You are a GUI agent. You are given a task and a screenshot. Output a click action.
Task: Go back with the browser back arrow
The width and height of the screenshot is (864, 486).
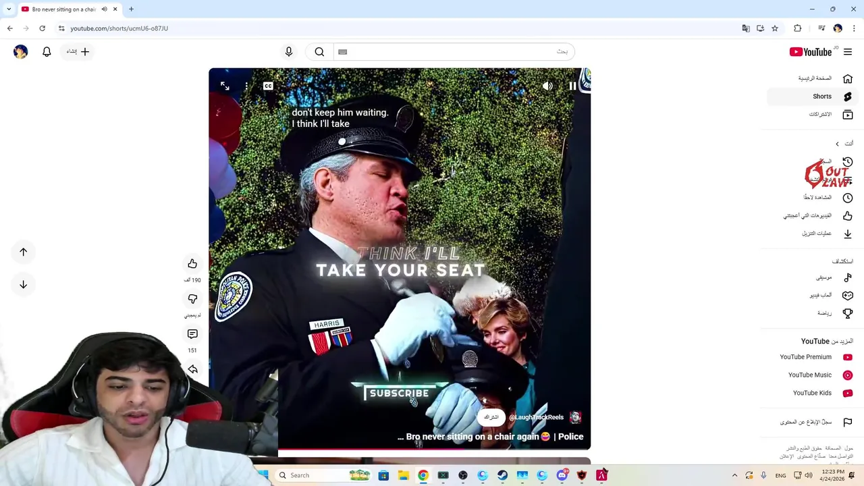tap(9, 28)
